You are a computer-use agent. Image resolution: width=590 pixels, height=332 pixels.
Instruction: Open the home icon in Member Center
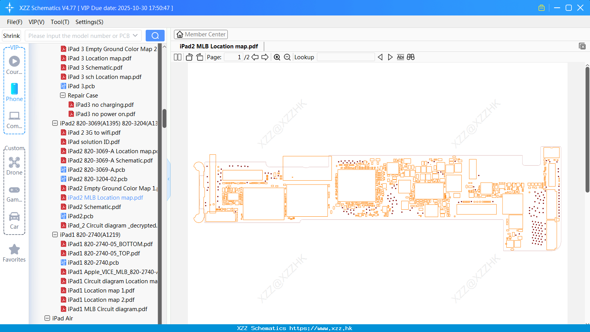click(180, 34)
